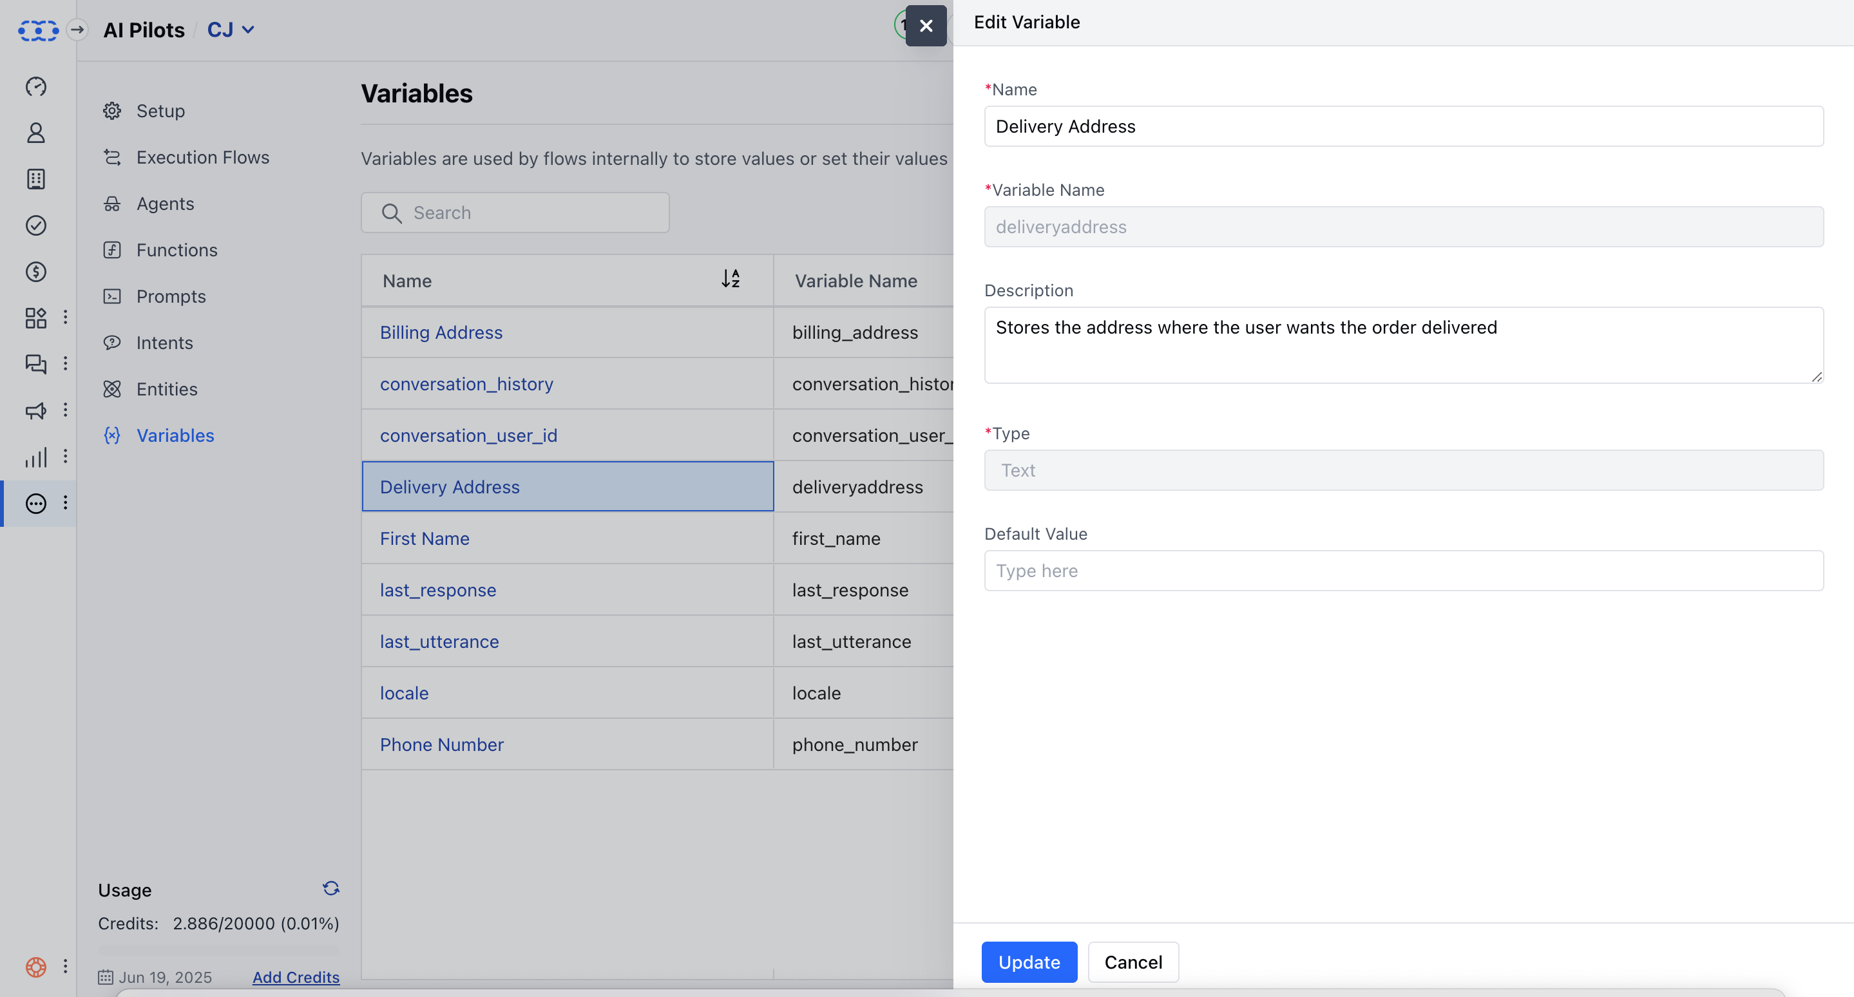Open the Delivery Address variable row
The width and height of the screenshot is (1854, 997).
coord(567,487)
